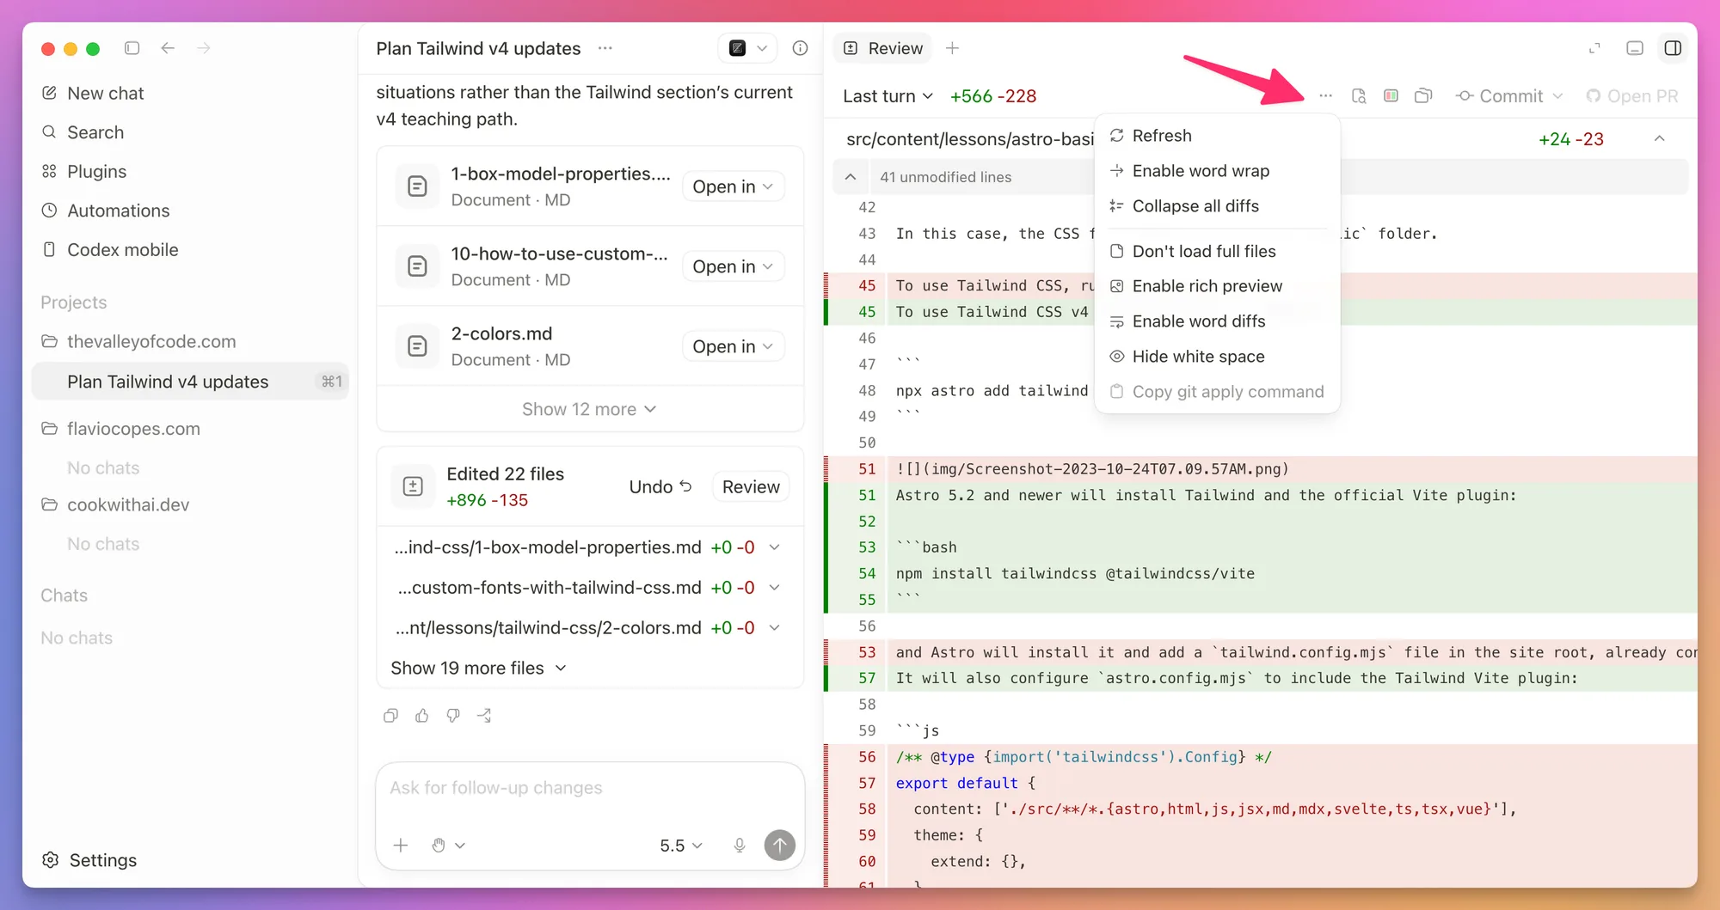Hide white space in diffs

(1217, 357)
